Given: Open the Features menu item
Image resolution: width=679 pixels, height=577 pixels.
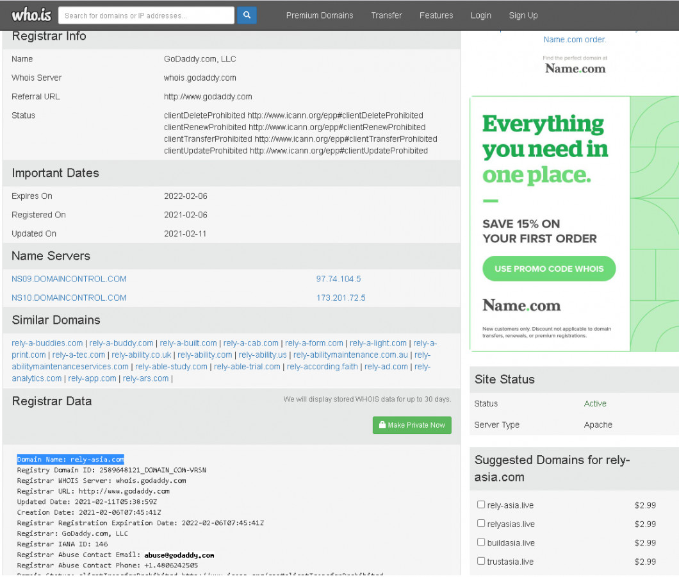Looking at the screenshot, I should (x=436, y=15).
